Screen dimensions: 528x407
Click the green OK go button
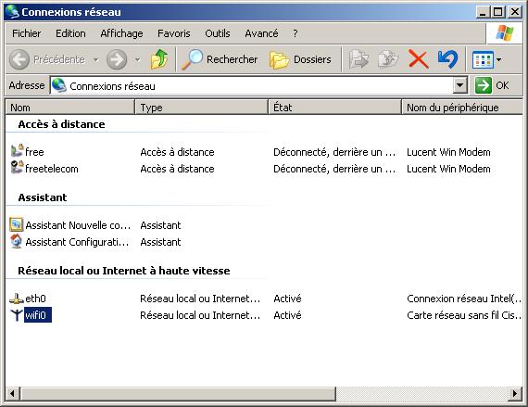click(492, 85)
